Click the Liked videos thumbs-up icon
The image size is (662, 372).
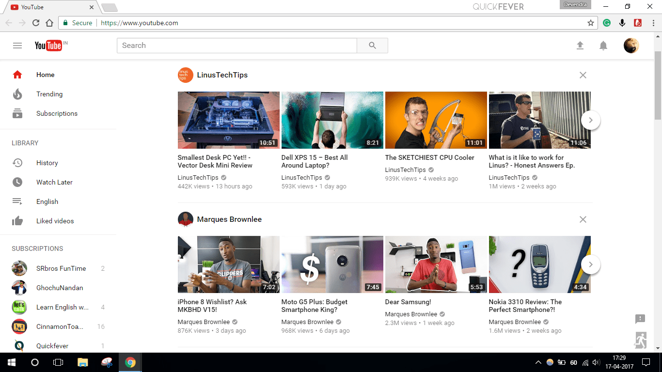17,221
